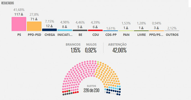The width and height of the screenshot is (191, 100).
Task: Click the person icon beside CDU's 6
Action: (x=96, y=27)
